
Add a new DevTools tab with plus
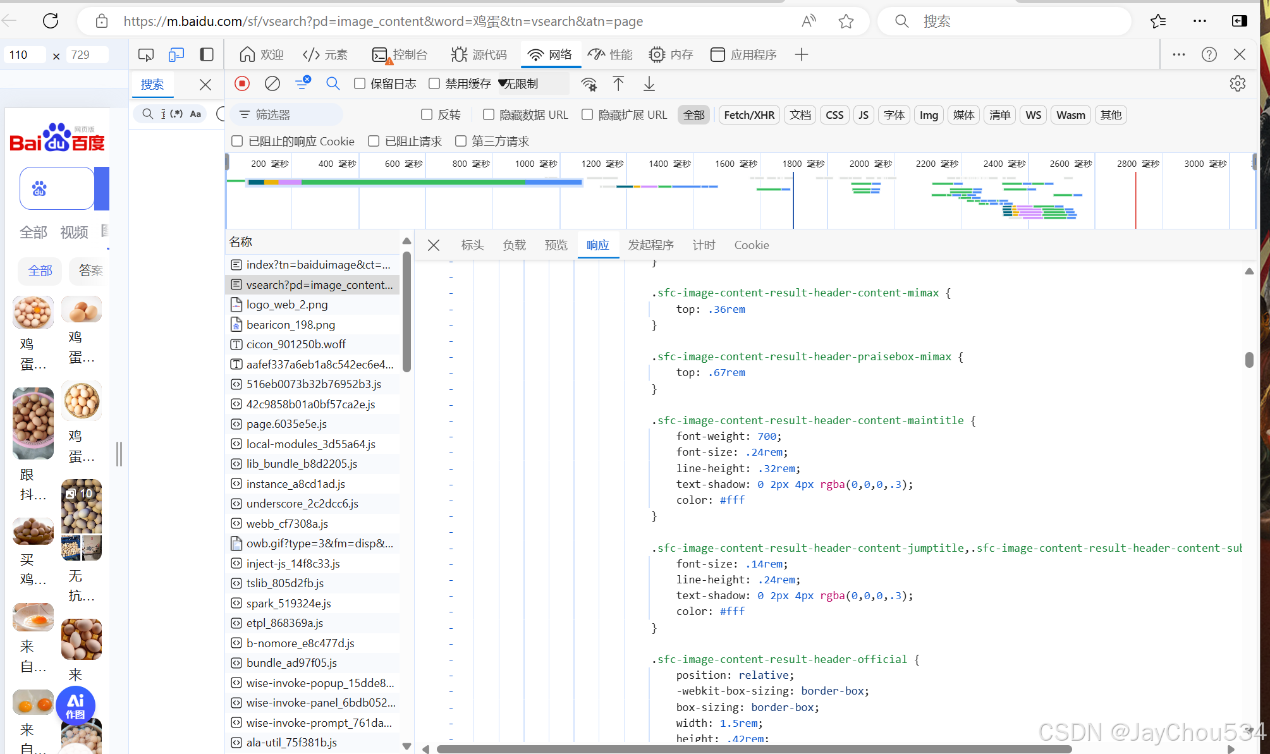coord(802,55)
